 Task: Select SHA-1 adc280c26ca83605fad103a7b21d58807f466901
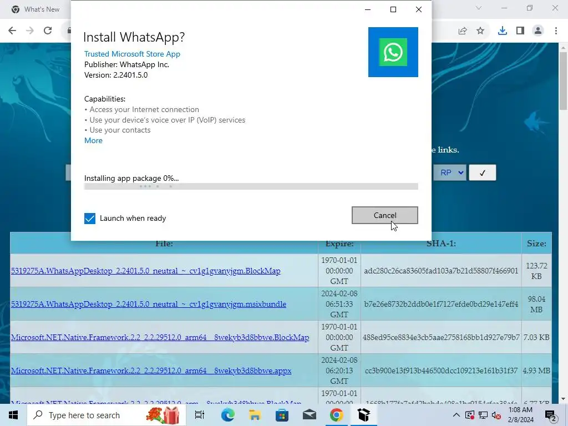[441, 271]
